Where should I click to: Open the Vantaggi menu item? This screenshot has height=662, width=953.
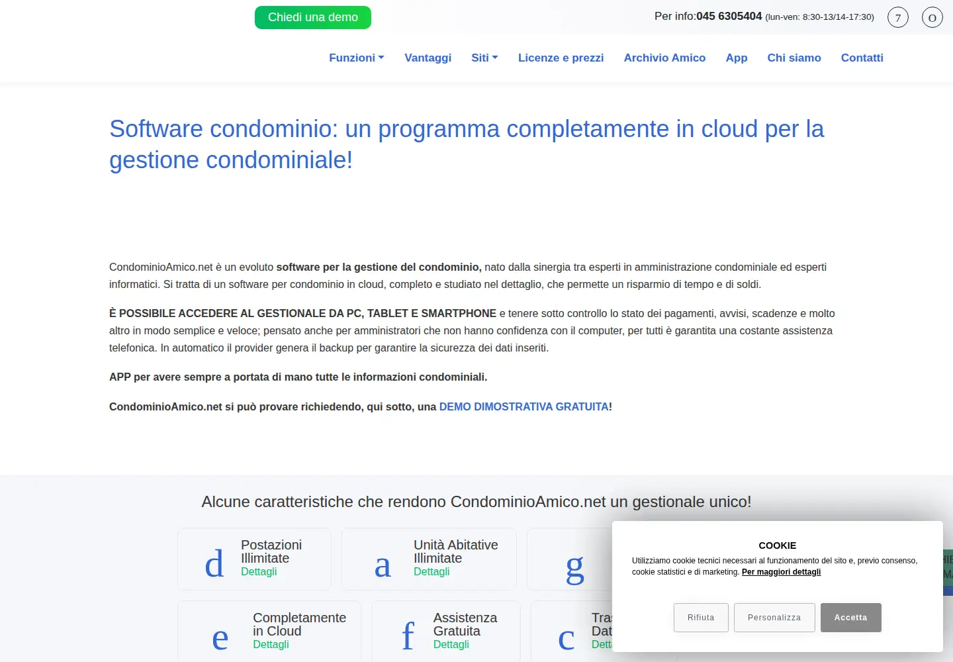pyautogui.click(x=428, y=58)
